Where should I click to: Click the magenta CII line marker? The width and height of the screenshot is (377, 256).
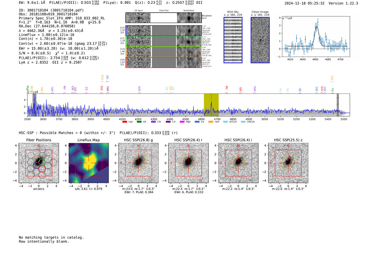point(86,90)
